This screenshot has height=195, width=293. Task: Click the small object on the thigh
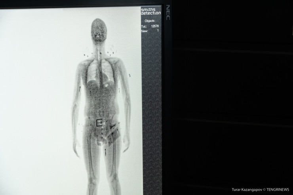(x=105, y=151)
